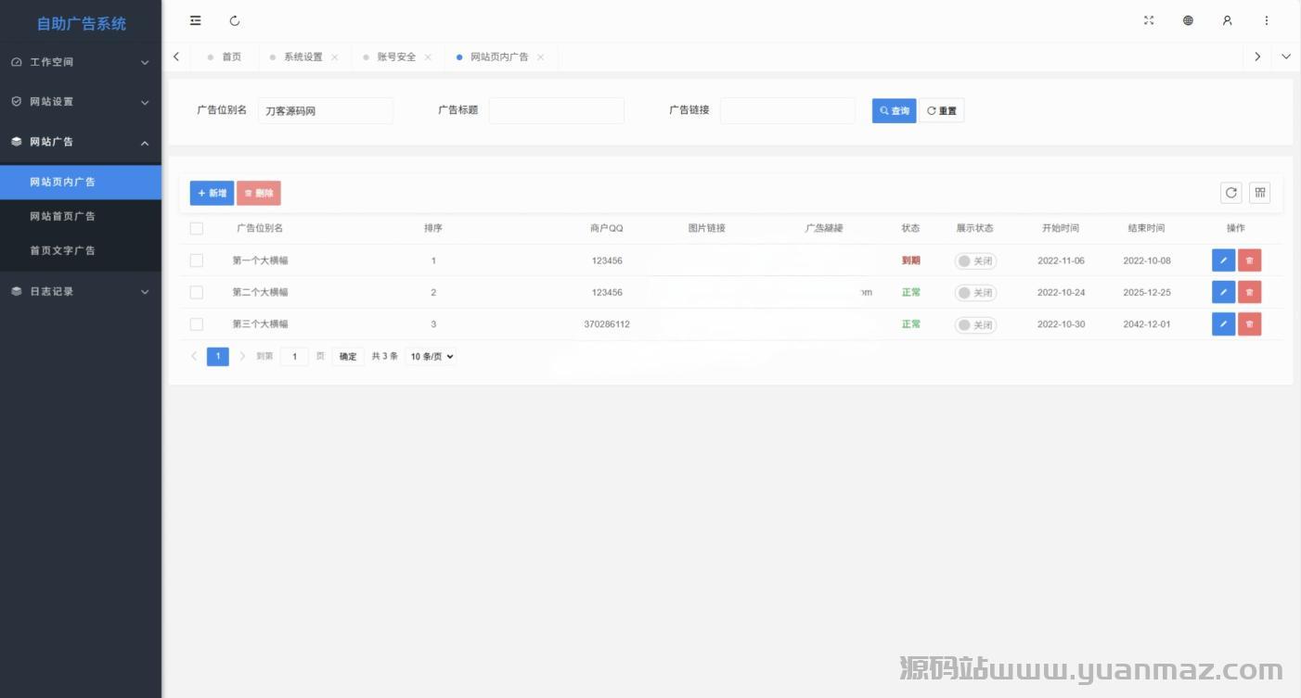Open the column filter grid icon
Screen dimensions: 1301x698
coord(1259,193)
